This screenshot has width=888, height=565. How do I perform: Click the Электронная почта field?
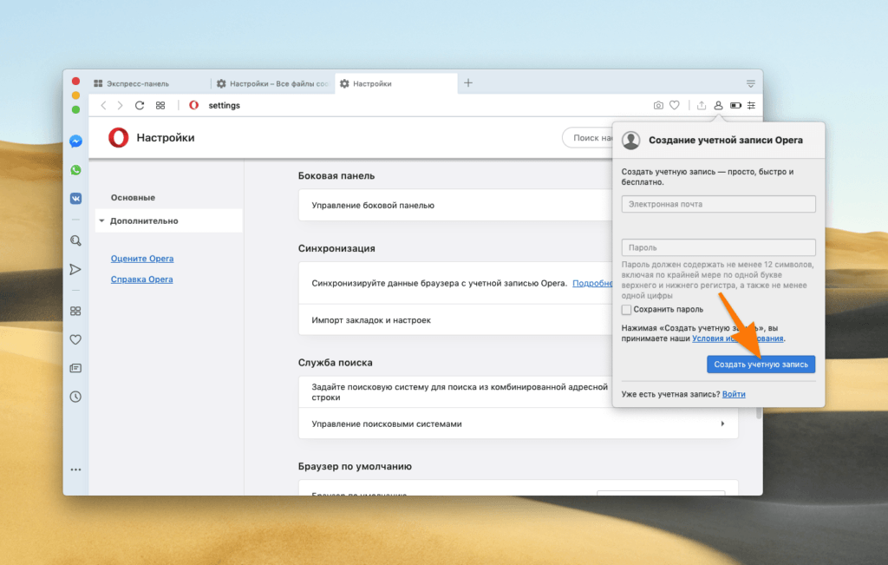pyautogui.click(x=718, y=204)
